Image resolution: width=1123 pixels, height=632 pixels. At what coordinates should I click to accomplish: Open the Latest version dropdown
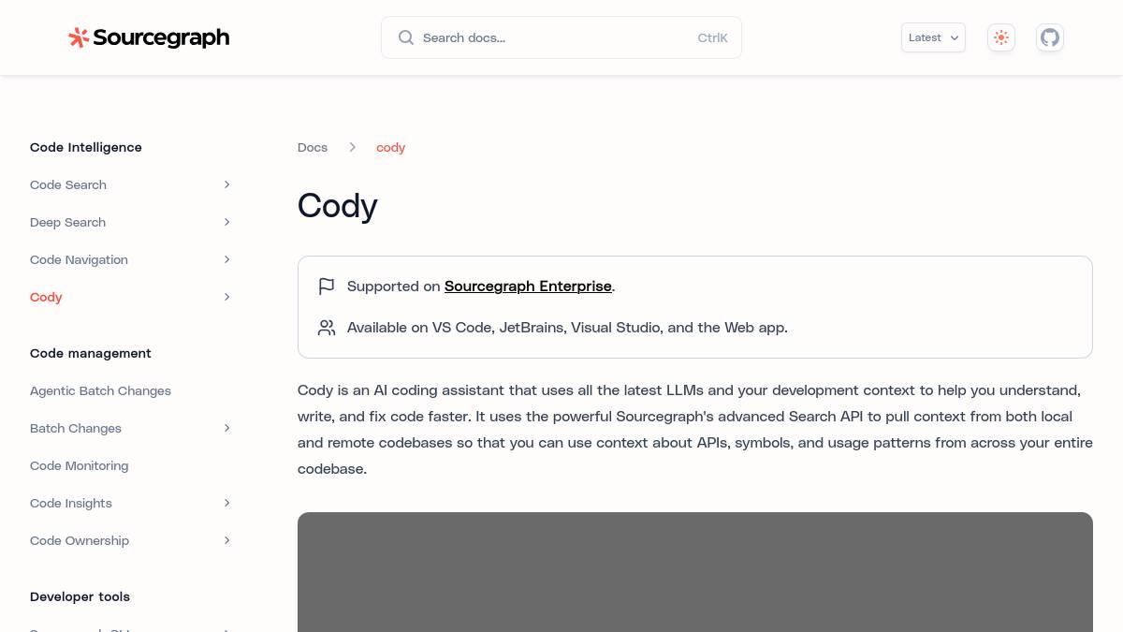tap(933, 37)
